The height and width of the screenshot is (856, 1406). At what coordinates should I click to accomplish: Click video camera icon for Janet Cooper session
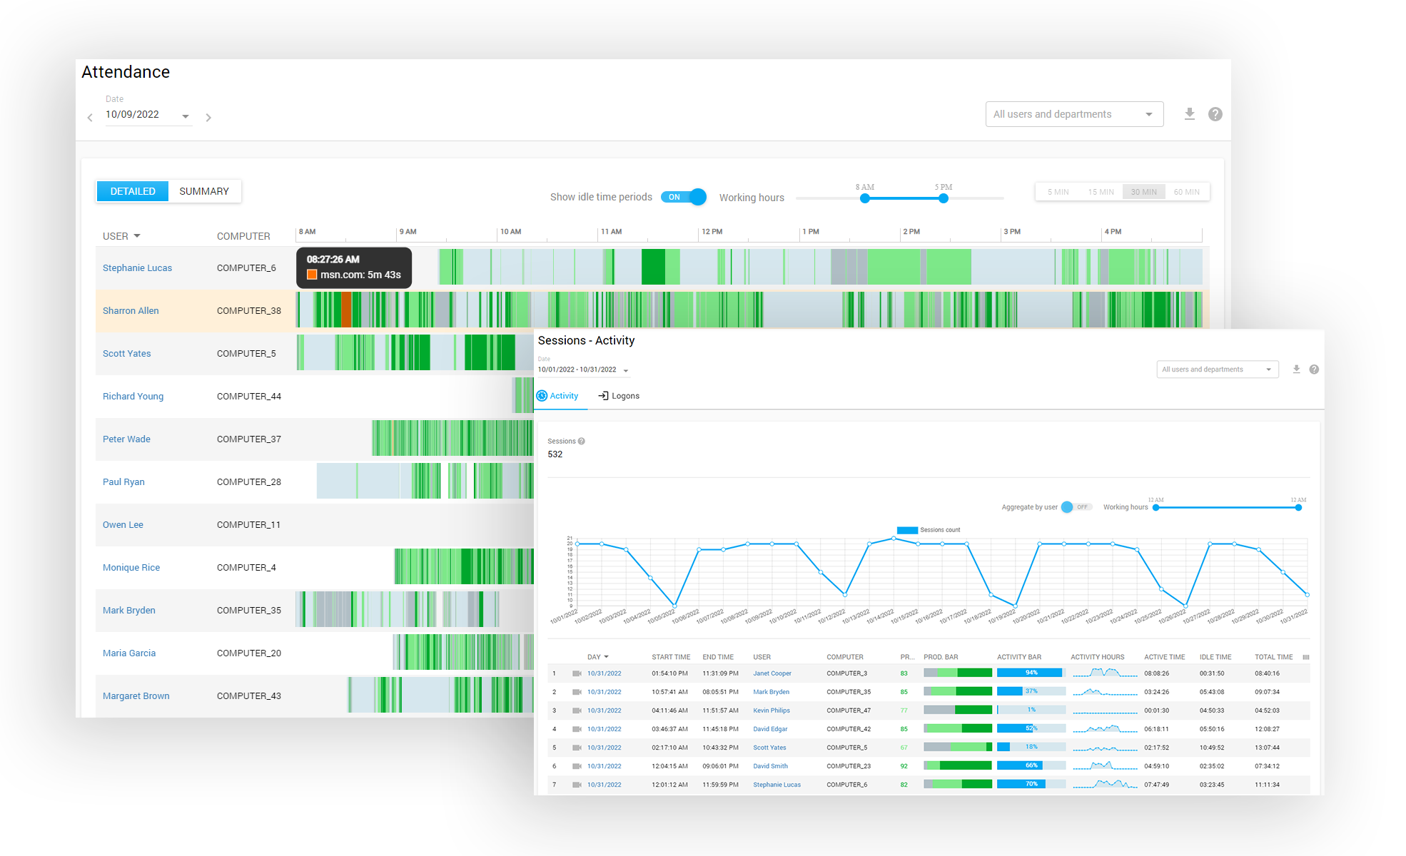click(x=577, y=673)
